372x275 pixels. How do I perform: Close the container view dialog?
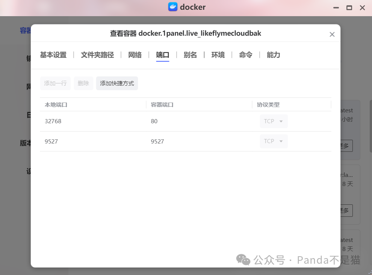pos(332,35)
